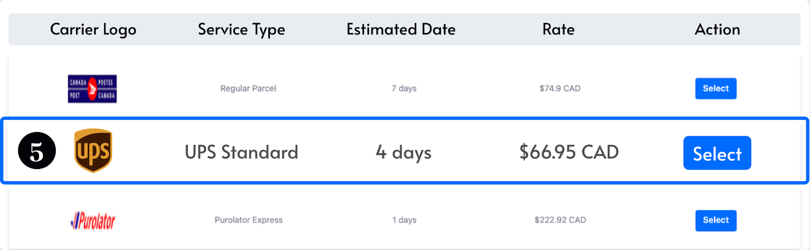Click the Service Type column header
This screenshot has height=250, width=810.
coord(241,29)
